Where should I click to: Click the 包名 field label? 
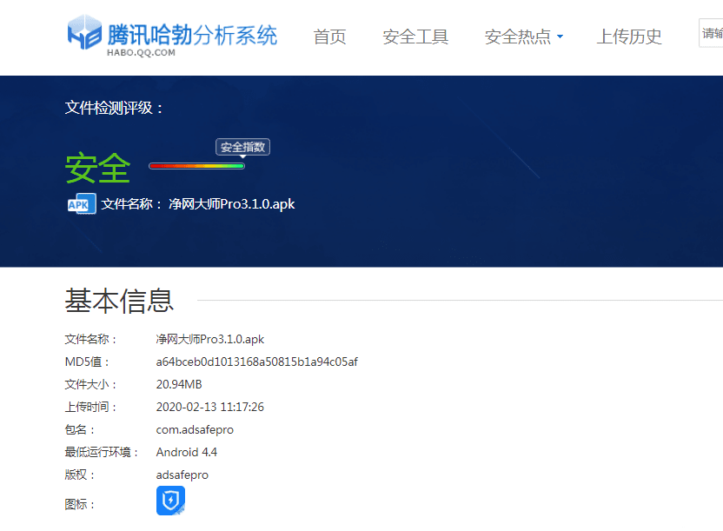tap(79, 429)
